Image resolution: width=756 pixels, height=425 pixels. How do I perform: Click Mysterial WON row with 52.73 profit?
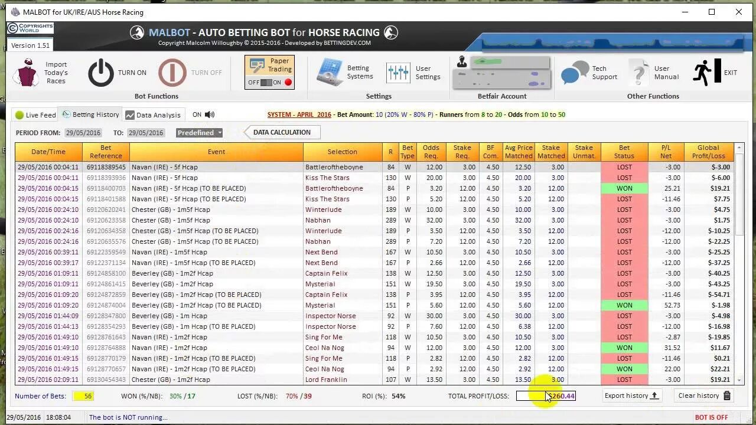[374, 305]
